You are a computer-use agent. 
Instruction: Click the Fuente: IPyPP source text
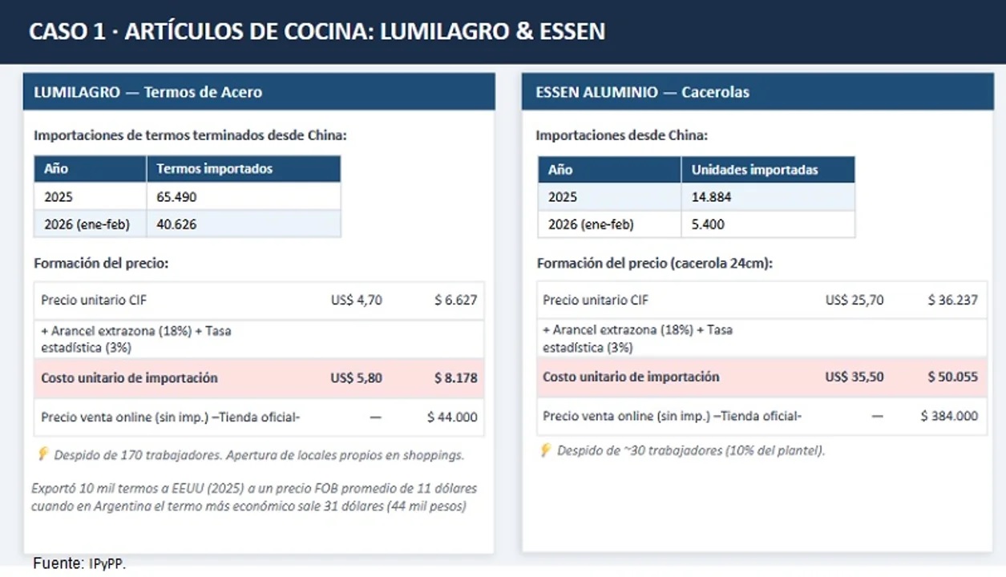coord(79,563)
